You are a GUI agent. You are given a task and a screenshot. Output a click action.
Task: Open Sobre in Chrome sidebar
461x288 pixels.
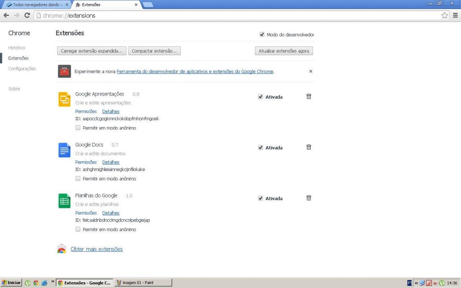point(14,89)
